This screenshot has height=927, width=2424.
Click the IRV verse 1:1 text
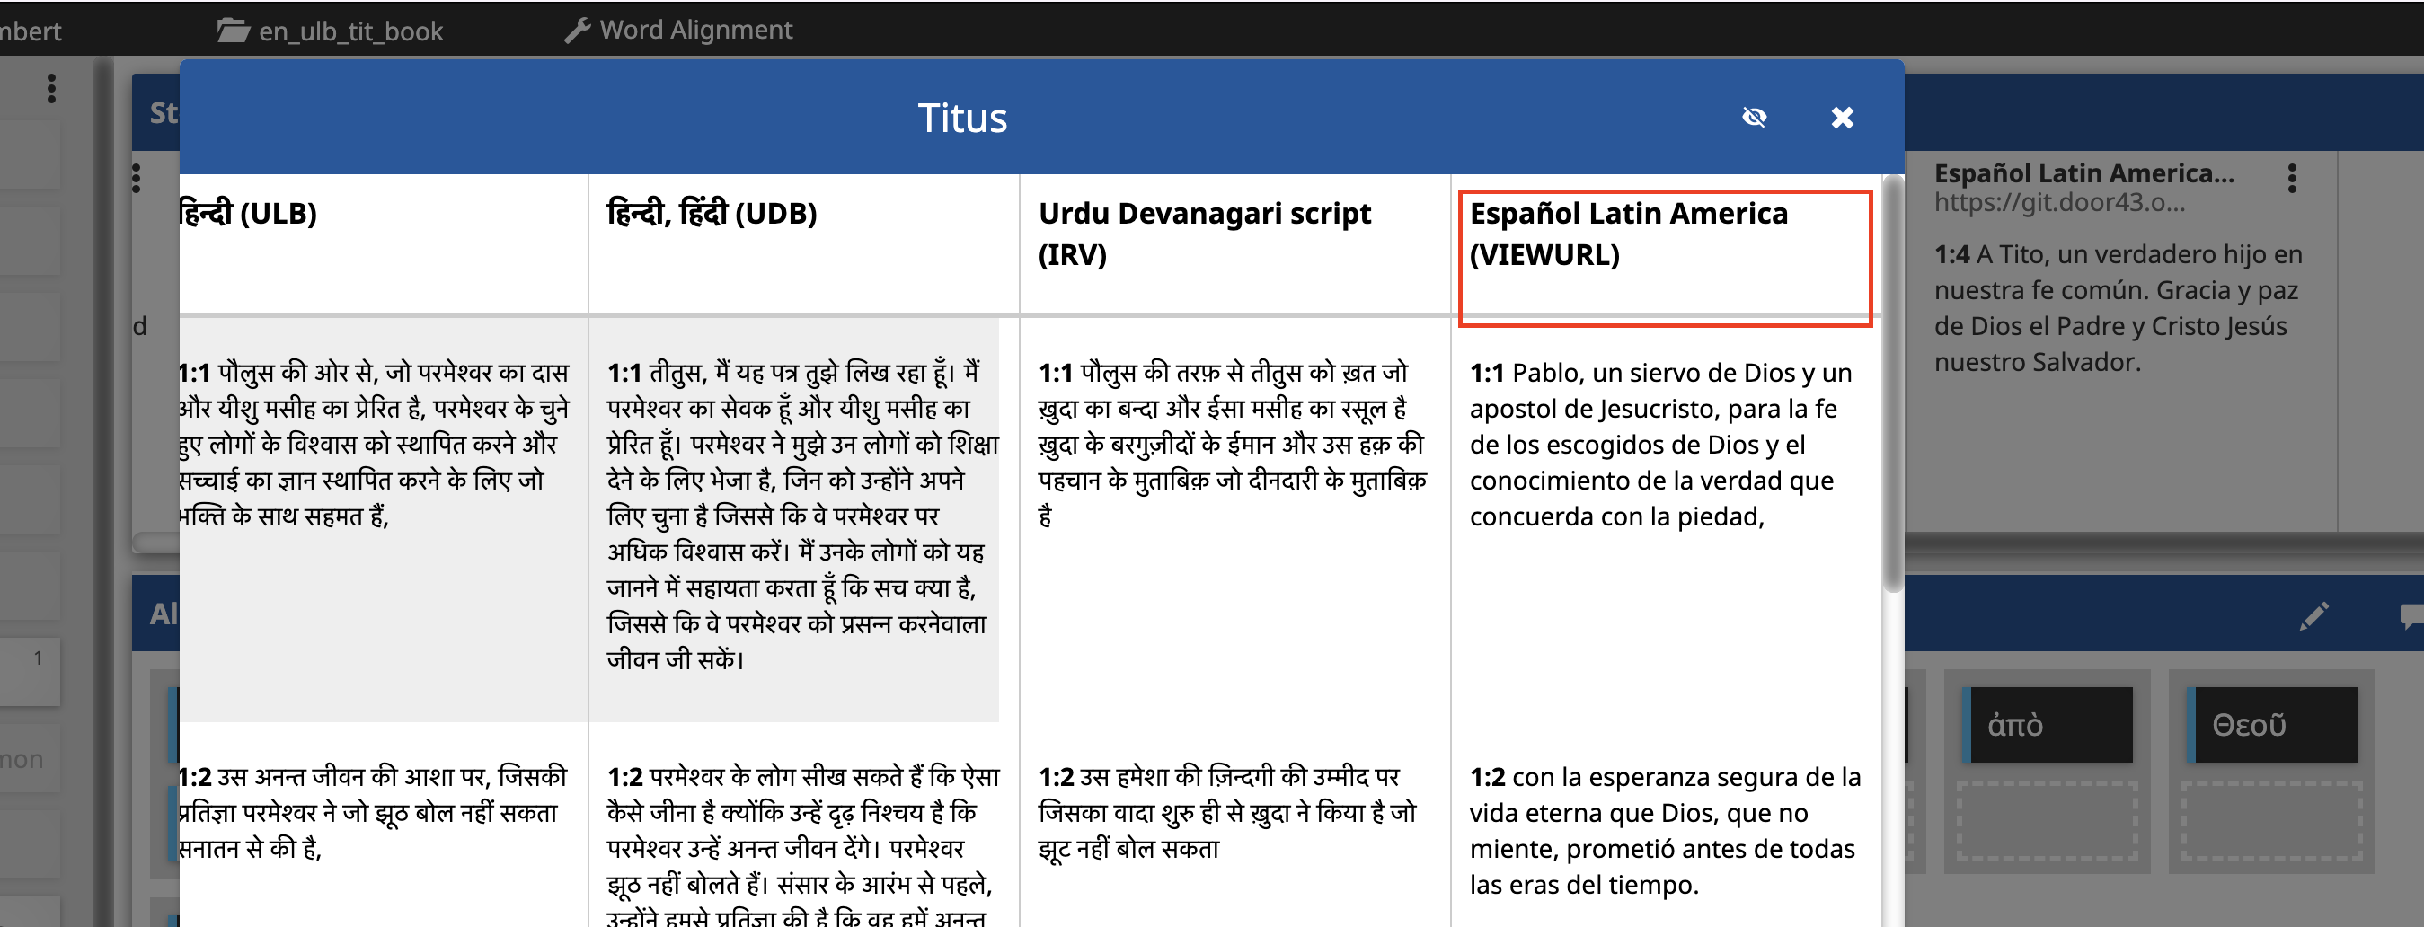point(1232,445)
